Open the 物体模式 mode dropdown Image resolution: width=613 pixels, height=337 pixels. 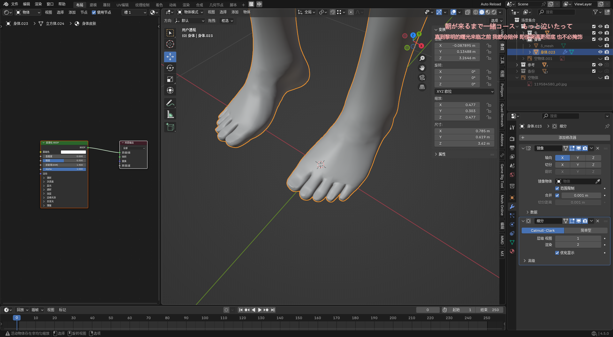pos(191,12)
